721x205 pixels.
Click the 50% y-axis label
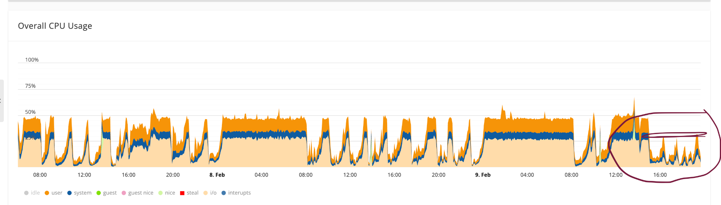(x=30, y=112)
